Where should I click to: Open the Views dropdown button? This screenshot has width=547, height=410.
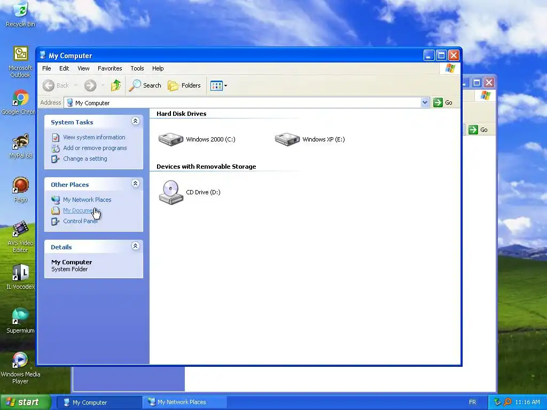coord(218,85)
